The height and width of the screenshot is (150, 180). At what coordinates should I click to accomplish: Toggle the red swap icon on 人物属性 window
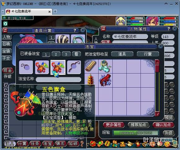click(x=103, y=29)
